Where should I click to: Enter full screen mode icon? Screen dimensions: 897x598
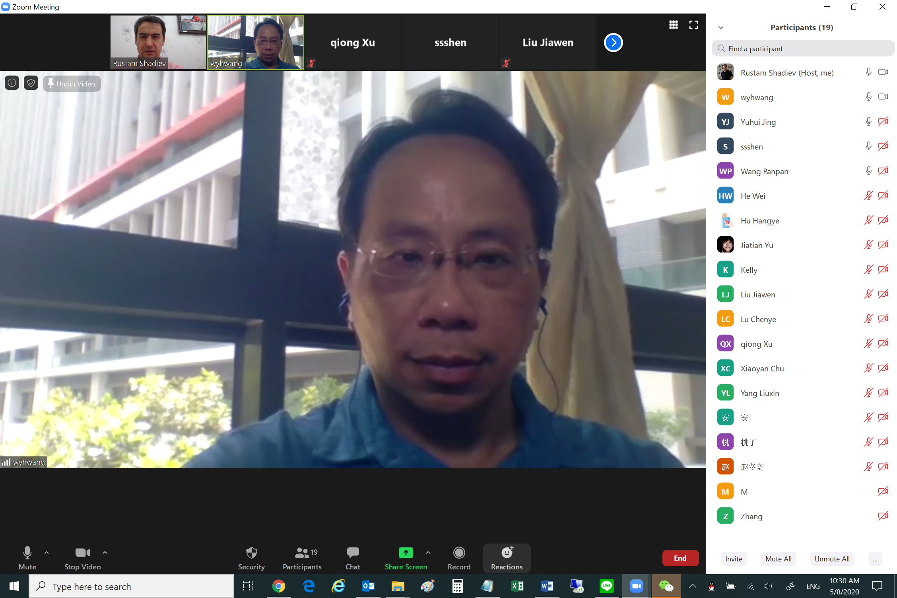click(693, 25)
